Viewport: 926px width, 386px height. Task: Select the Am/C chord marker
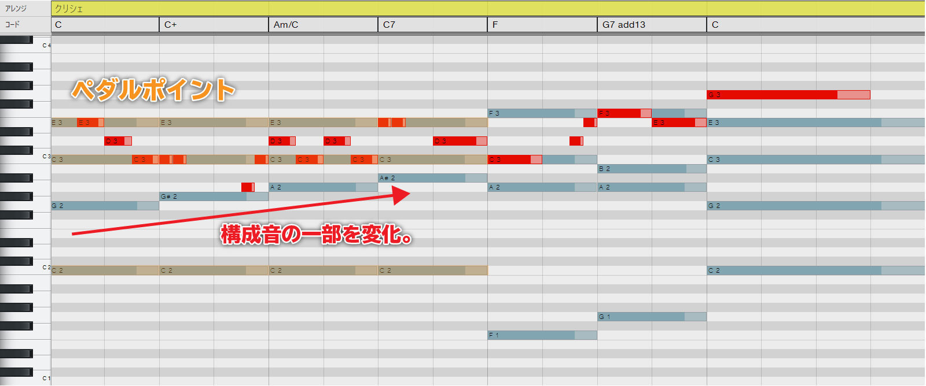tap(323, 25)
